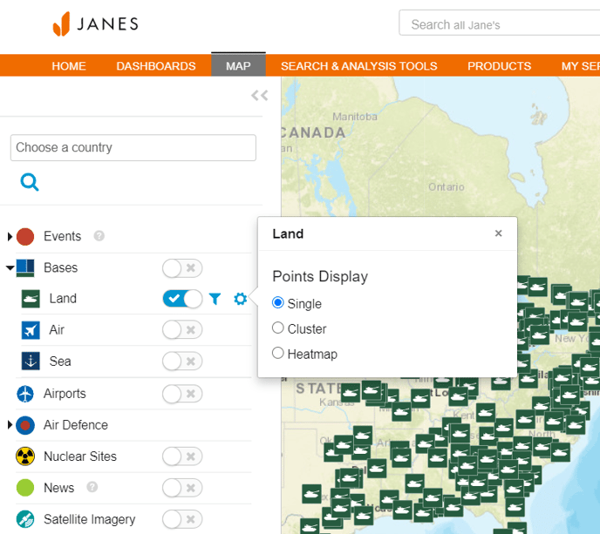This screenshot has height=534, width=600.
Task: Expand the Air Defence tree arrow
Action: [10, 425]
